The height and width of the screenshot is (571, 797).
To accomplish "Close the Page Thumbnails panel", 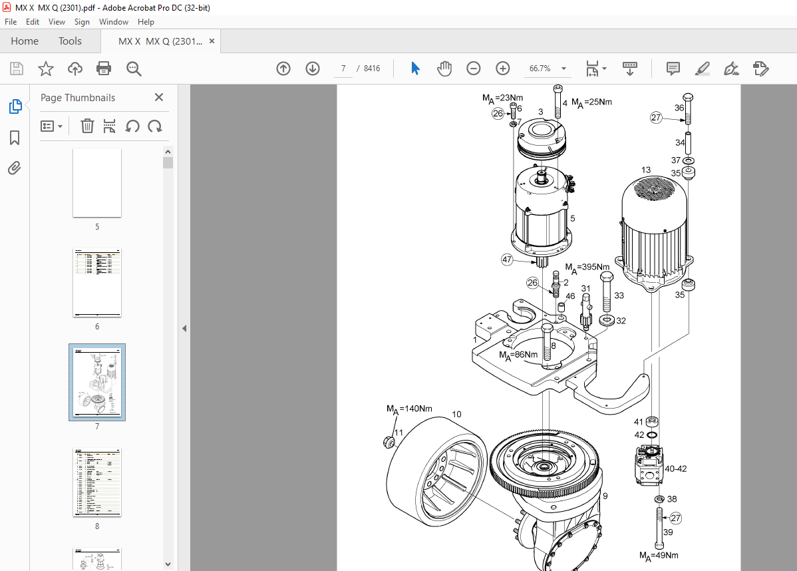I will (159, 97).
